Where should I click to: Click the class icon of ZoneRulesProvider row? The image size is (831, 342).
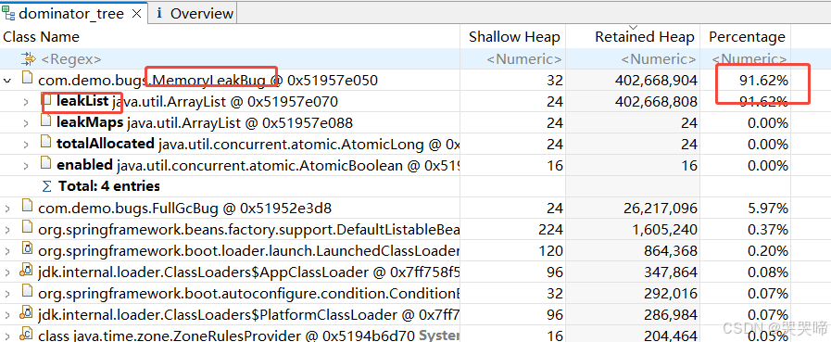point(25,334)
